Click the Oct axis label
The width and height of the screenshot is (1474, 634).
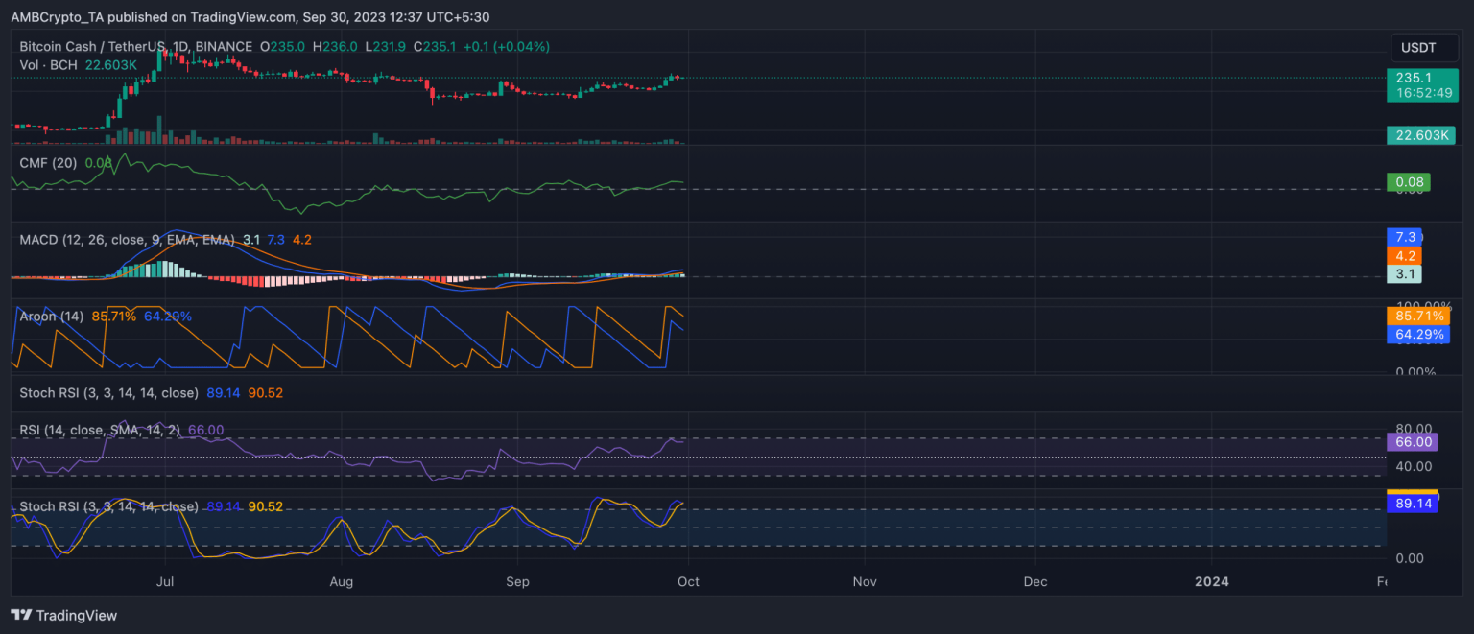(x=687, y=581)
